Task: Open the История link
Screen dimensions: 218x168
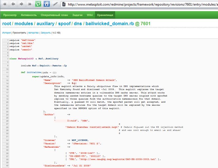Action: pos(6,33)
